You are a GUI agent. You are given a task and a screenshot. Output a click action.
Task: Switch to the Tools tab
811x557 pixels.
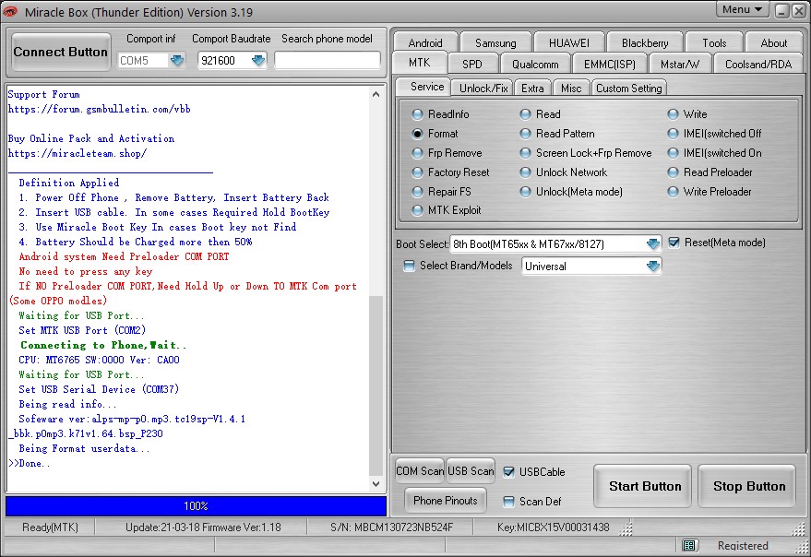pyautogui.click(x=714, y=43)
